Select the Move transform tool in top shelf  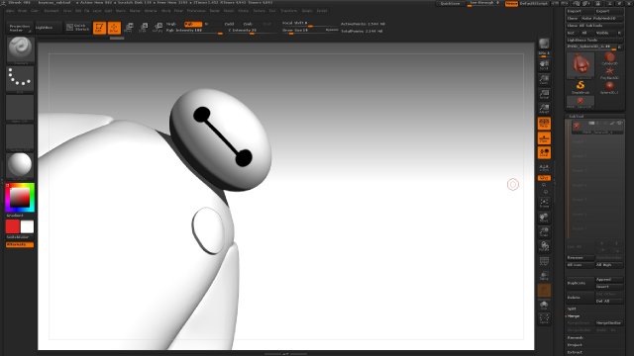point(129,28)
